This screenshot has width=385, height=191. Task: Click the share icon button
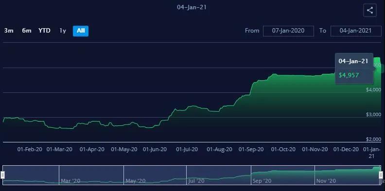pyautogui.click(x=370, y=11)
